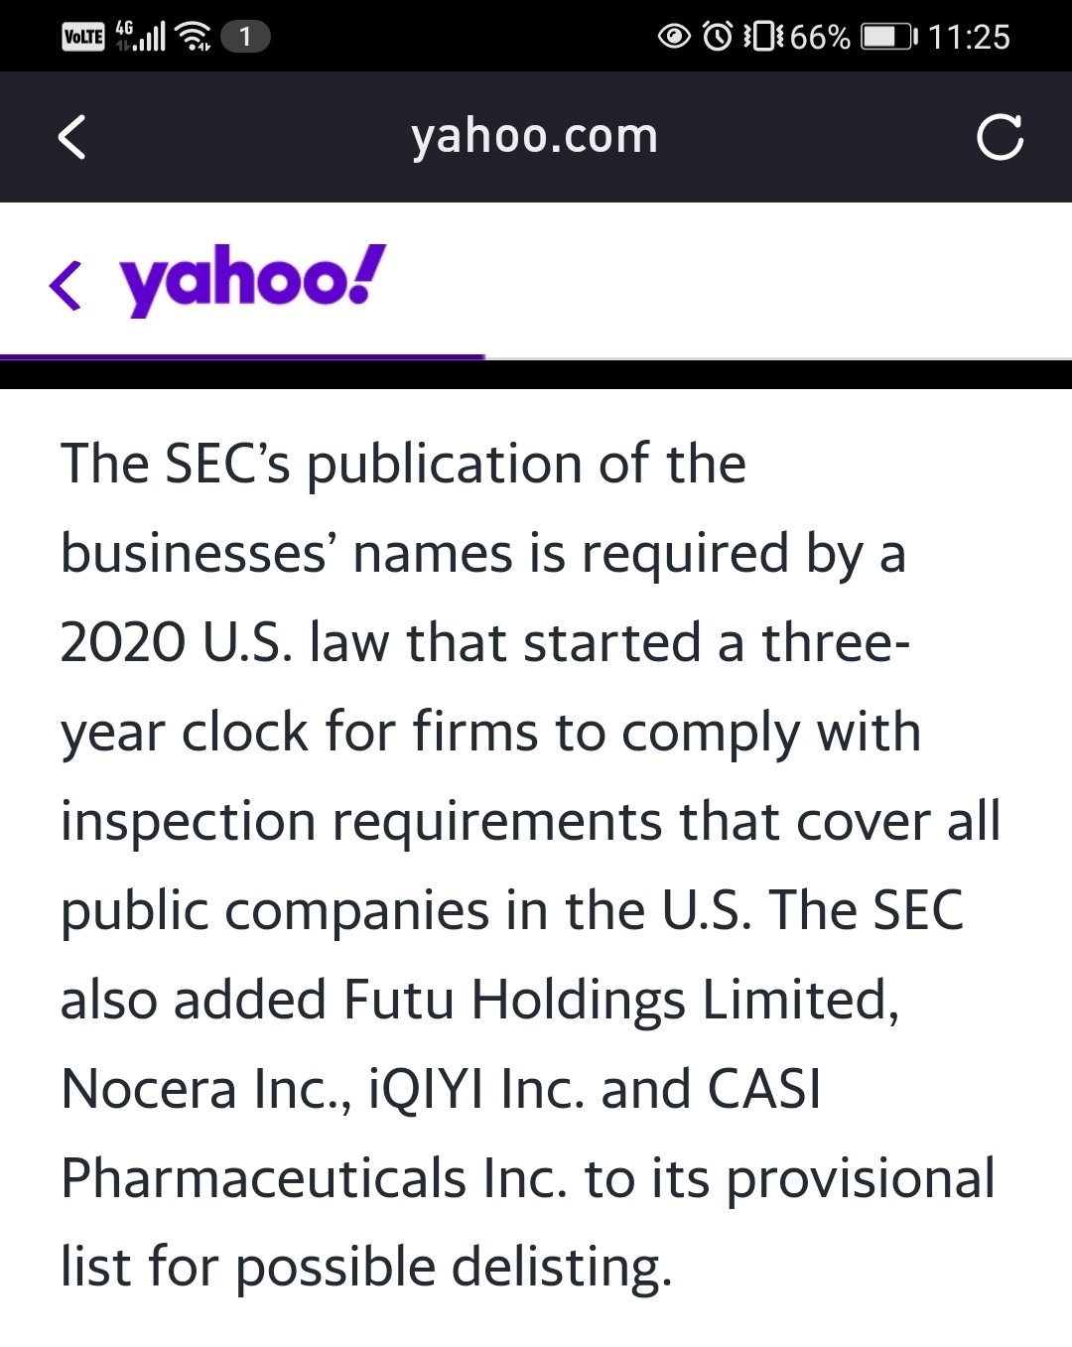Viewport: 1072px width, 1347px height.
Task: Tap the battery indicator icon
Action: click(889, 37)
